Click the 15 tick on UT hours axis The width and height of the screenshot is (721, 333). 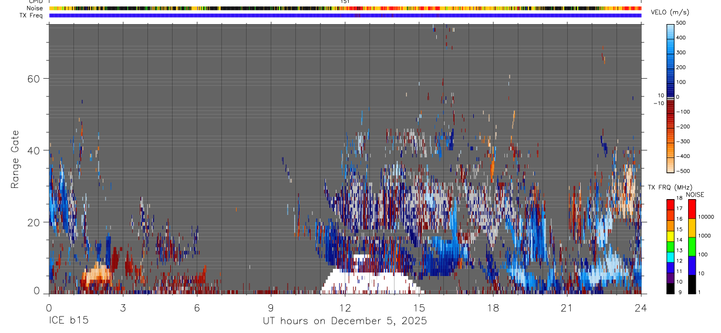[419, 307]
